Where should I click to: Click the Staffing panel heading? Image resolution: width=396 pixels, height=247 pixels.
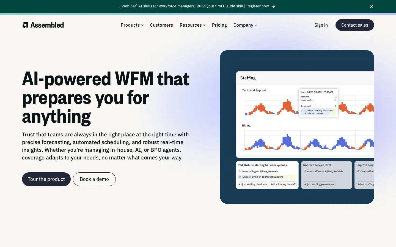(x=248, y=78)
